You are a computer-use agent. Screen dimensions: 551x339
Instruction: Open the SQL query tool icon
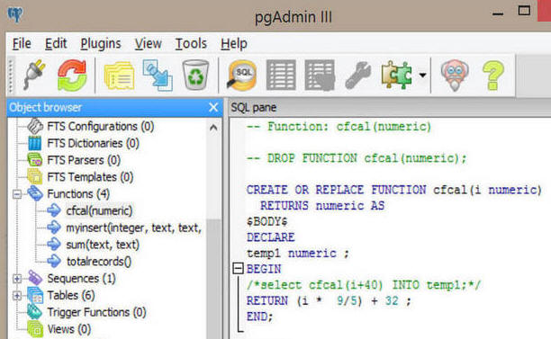coord(242,75)
